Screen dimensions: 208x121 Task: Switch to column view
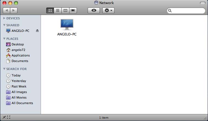(x=65, y=11)
